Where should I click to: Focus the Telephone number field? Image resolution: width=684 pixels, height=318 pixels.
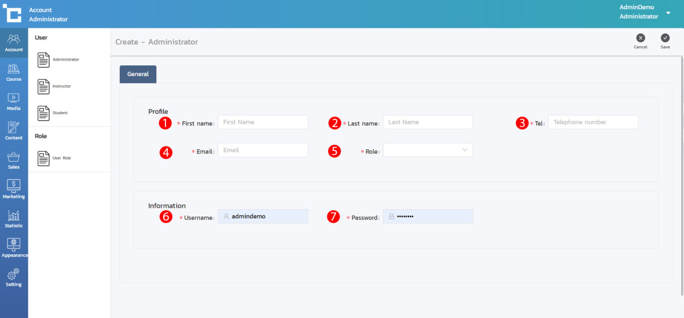(593, 122)
